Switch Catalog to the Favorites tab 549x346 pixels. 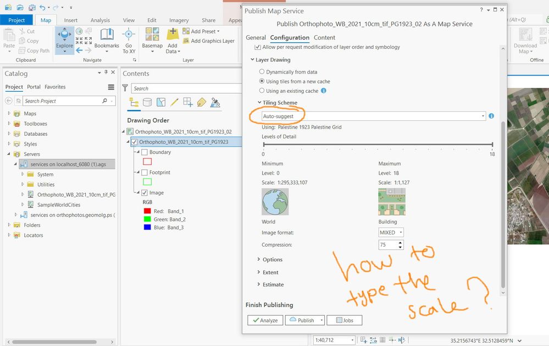coord(55,87)
